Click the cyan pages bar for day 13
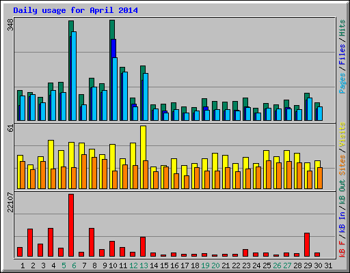 click(x=146, y=97)
